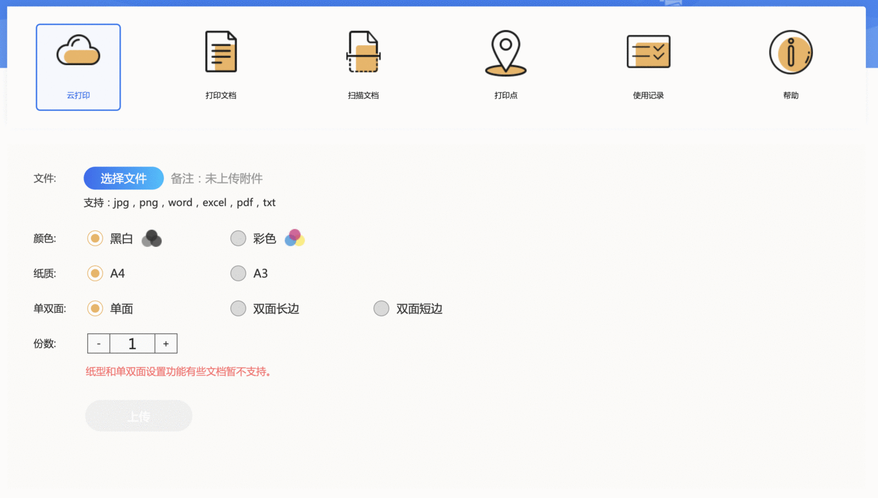Click the black-and-white ink circles icon

tap(152, 239)
